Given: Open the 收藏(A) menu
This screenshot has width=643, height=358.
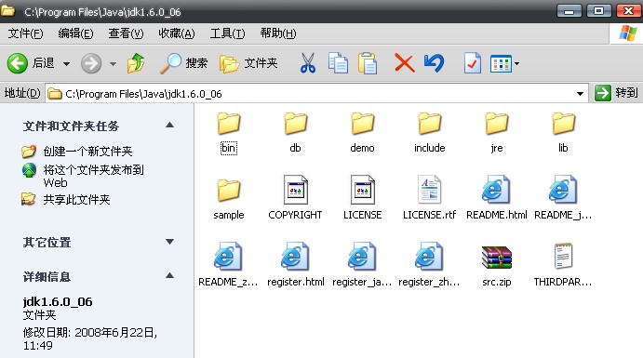Looking at the screenshot, I should tap(177, 33).
